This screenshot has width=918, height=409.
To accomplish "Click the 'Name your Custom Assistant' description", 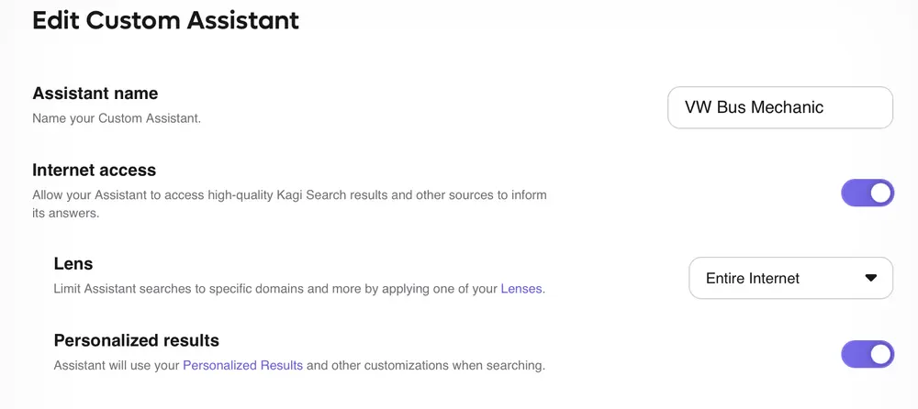I will click(x=116, y=118).
